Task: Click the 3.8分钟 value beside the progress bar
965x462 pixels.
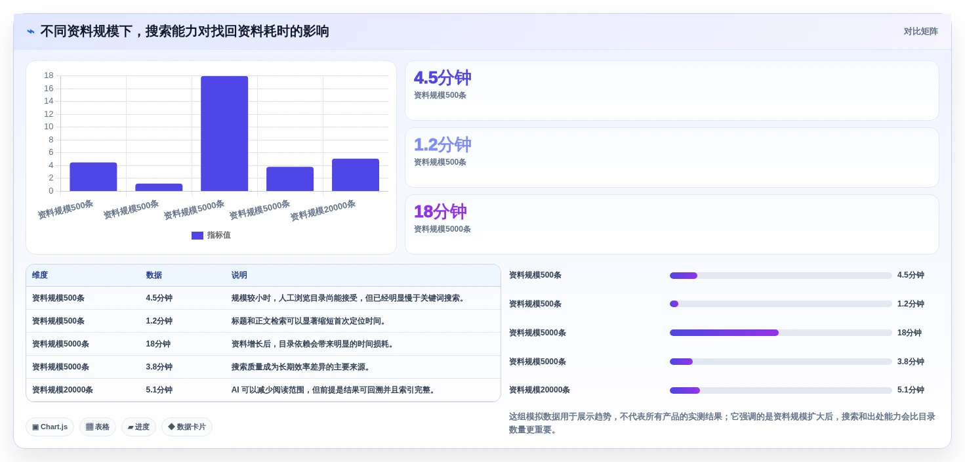Action: click(911, 362)
